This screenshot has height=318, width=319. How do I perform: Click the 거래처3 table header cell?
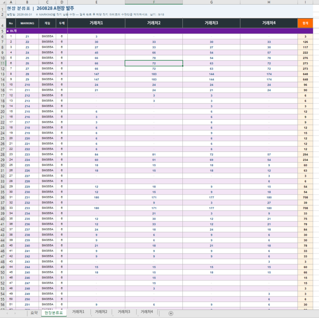point(211,23)
